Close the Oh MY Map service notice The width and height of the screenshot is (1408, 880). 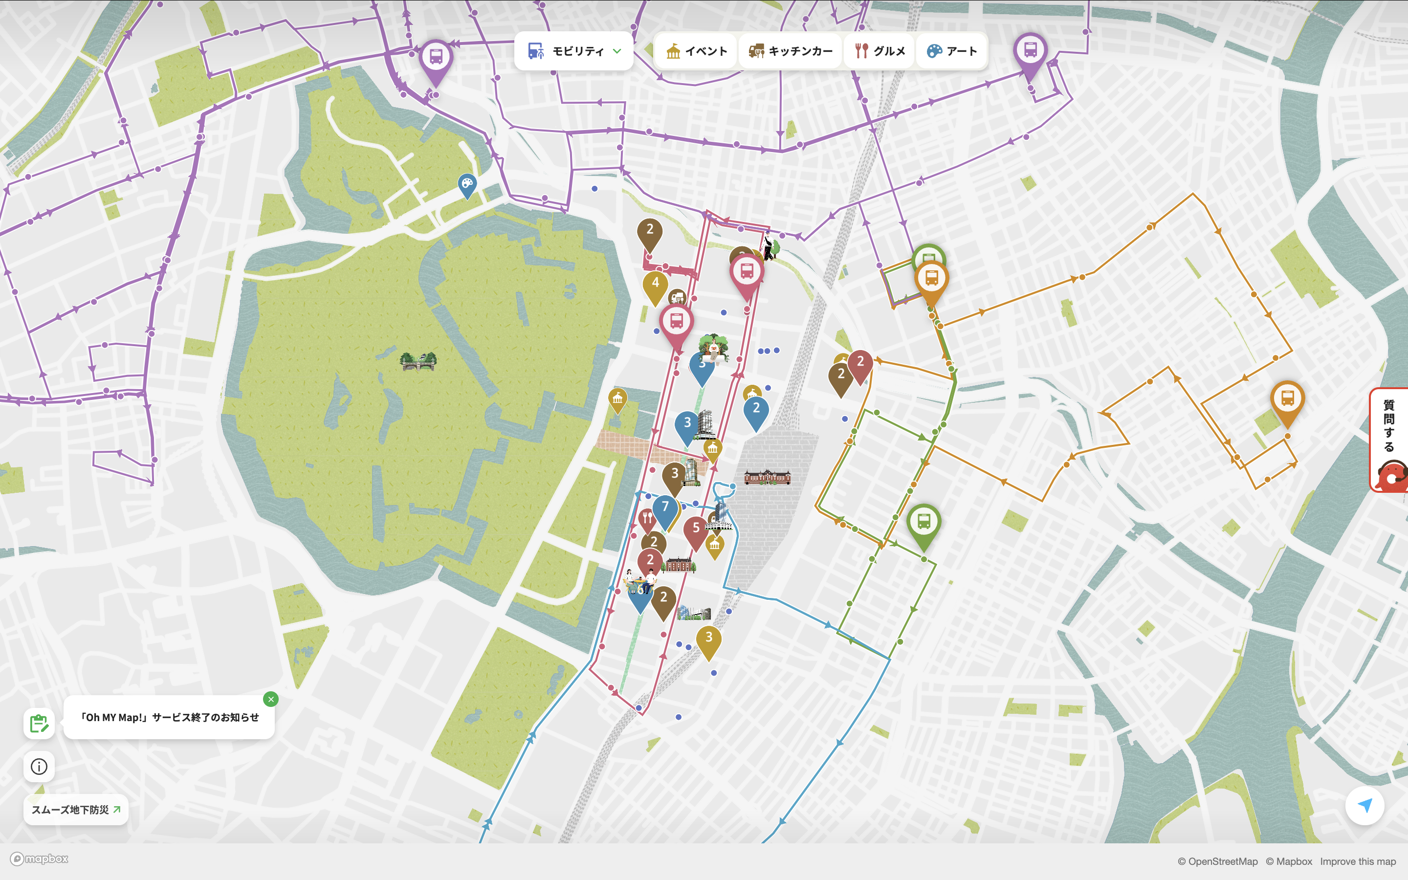pyautogui.click(x=270, y=699)
